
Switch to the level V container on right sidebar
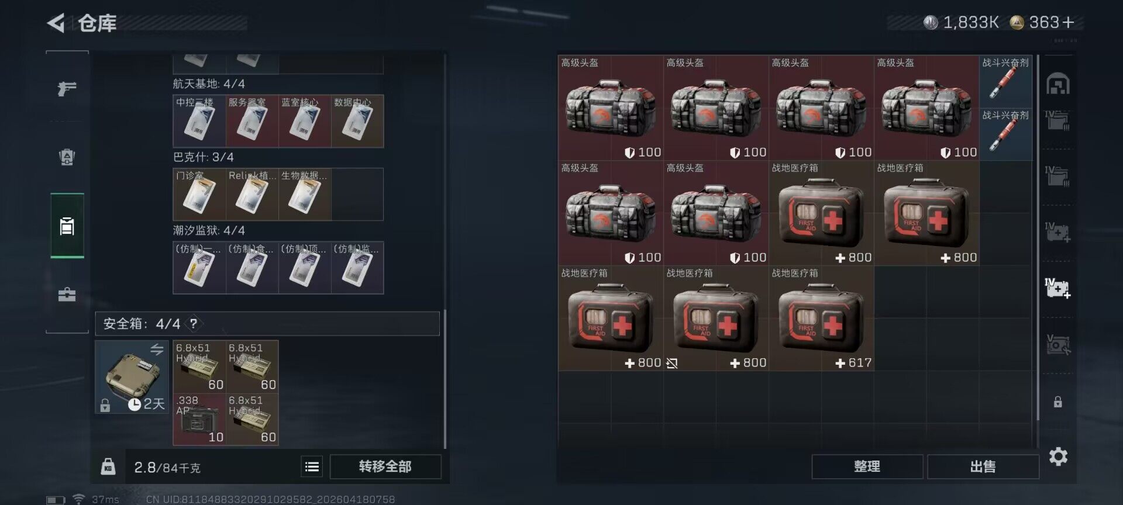tap(1057, 345)
